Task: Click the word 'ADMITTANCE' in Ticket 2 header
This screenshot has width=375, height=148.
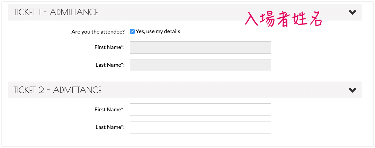Action: click(77, 90)
